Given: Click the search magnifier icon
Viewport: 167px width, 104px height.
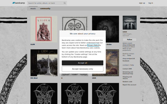Looking at the screenshot, I should (65, 3).
